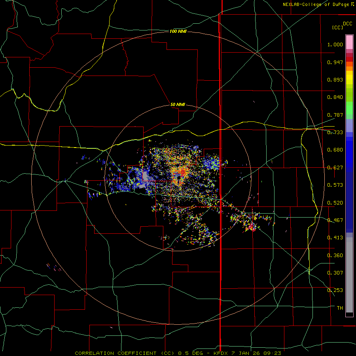Click the 0.467 scale value

click(335, 220)
